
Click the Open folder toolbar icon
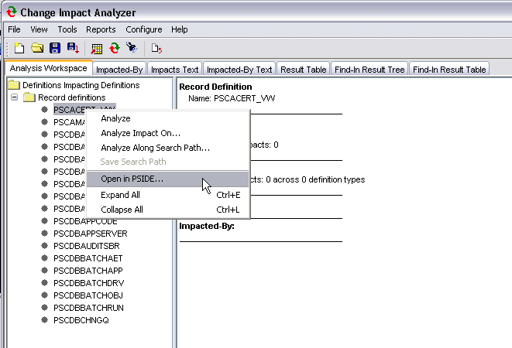[x=37, y=48]
